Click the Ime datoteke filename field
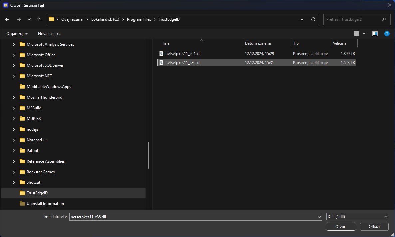 [x=196, y=217]
